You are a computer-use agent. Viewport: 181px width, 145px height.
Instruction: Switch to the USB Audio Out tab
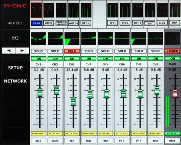click(x=150, y=23)
